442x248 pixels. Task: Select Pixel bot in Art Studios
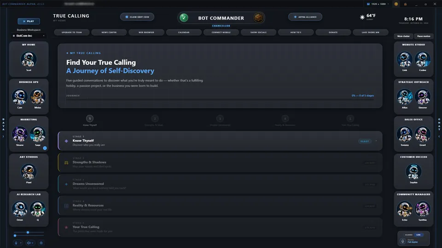pos(29,171)
